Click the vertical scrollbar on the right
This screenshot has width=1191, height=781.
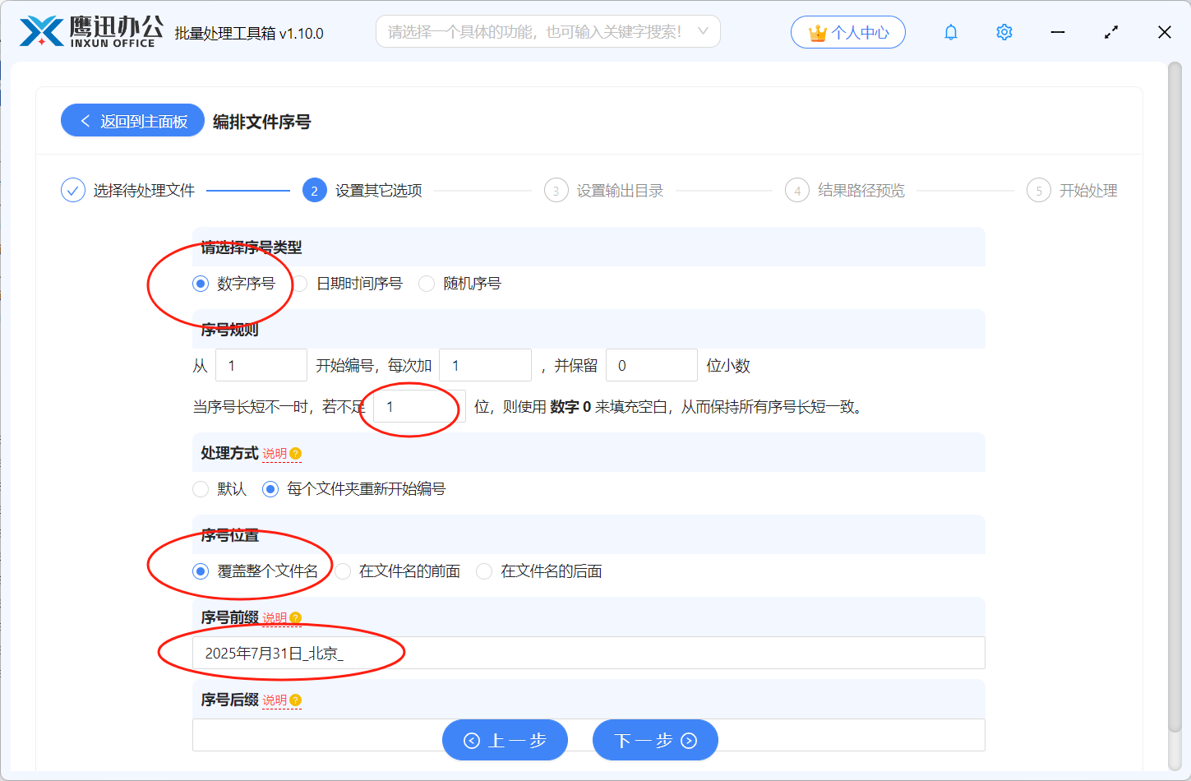pos(1175,399)
